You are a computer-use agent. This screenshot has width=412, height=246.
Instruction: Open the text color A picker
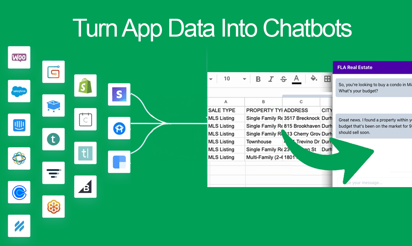(296, 79)
